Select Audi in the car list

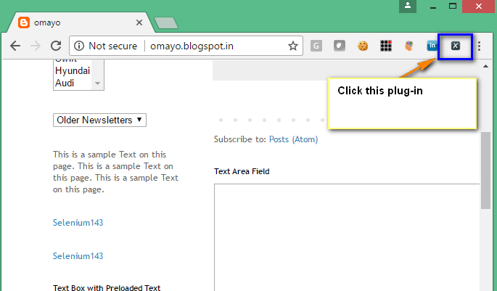click(65, 83)
